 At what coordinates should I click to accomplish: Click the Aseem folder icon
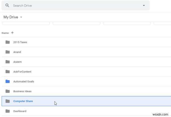8,62
